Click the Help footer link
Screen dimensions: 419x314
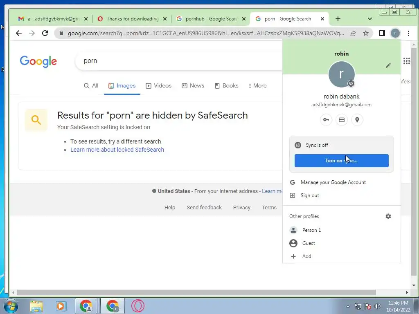[170, 207]
